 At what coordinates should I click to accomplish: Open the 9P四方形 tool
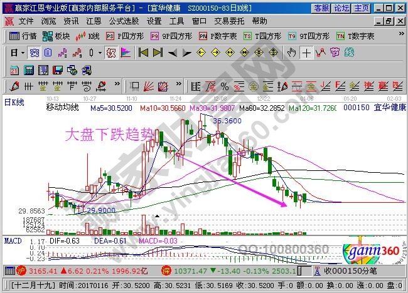point(171,36)
